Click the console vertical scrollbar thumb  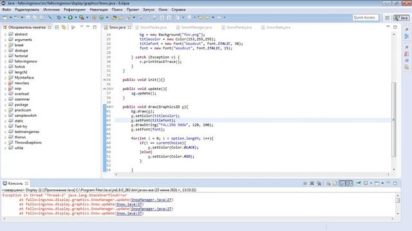pyautogui.click(x=398, y=200)
